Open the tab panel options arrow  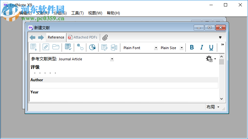coord(220,37)
